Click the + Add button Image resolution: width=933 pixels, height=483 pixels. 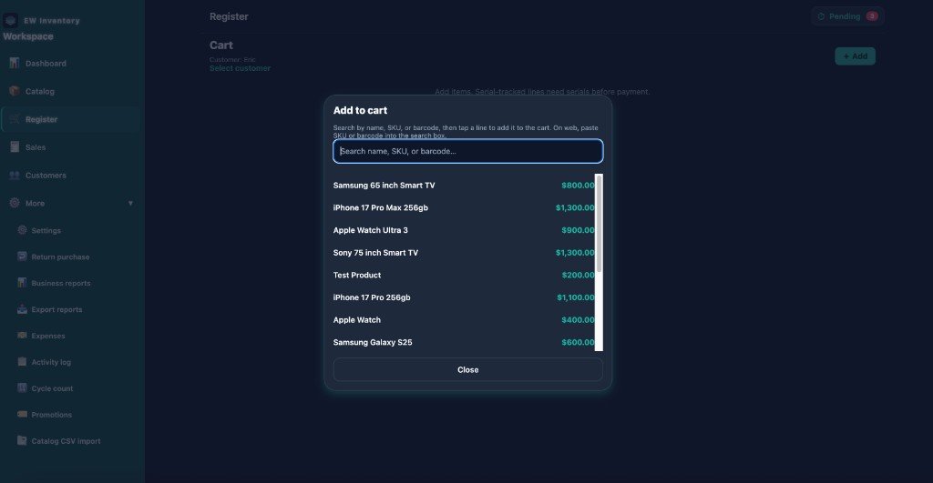(855, 56)
